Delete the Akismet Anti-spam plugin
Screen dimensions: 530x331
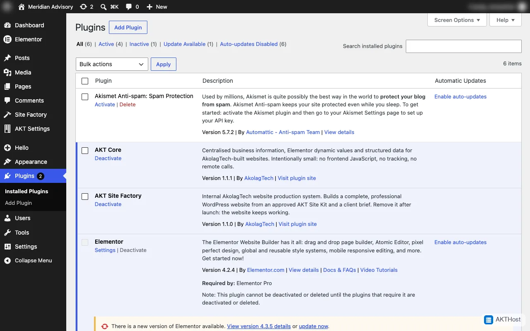(128, 104)
